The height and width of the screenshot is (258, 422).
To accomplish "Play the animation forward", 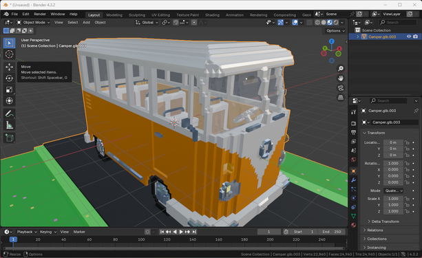I will tap(181, 232).
